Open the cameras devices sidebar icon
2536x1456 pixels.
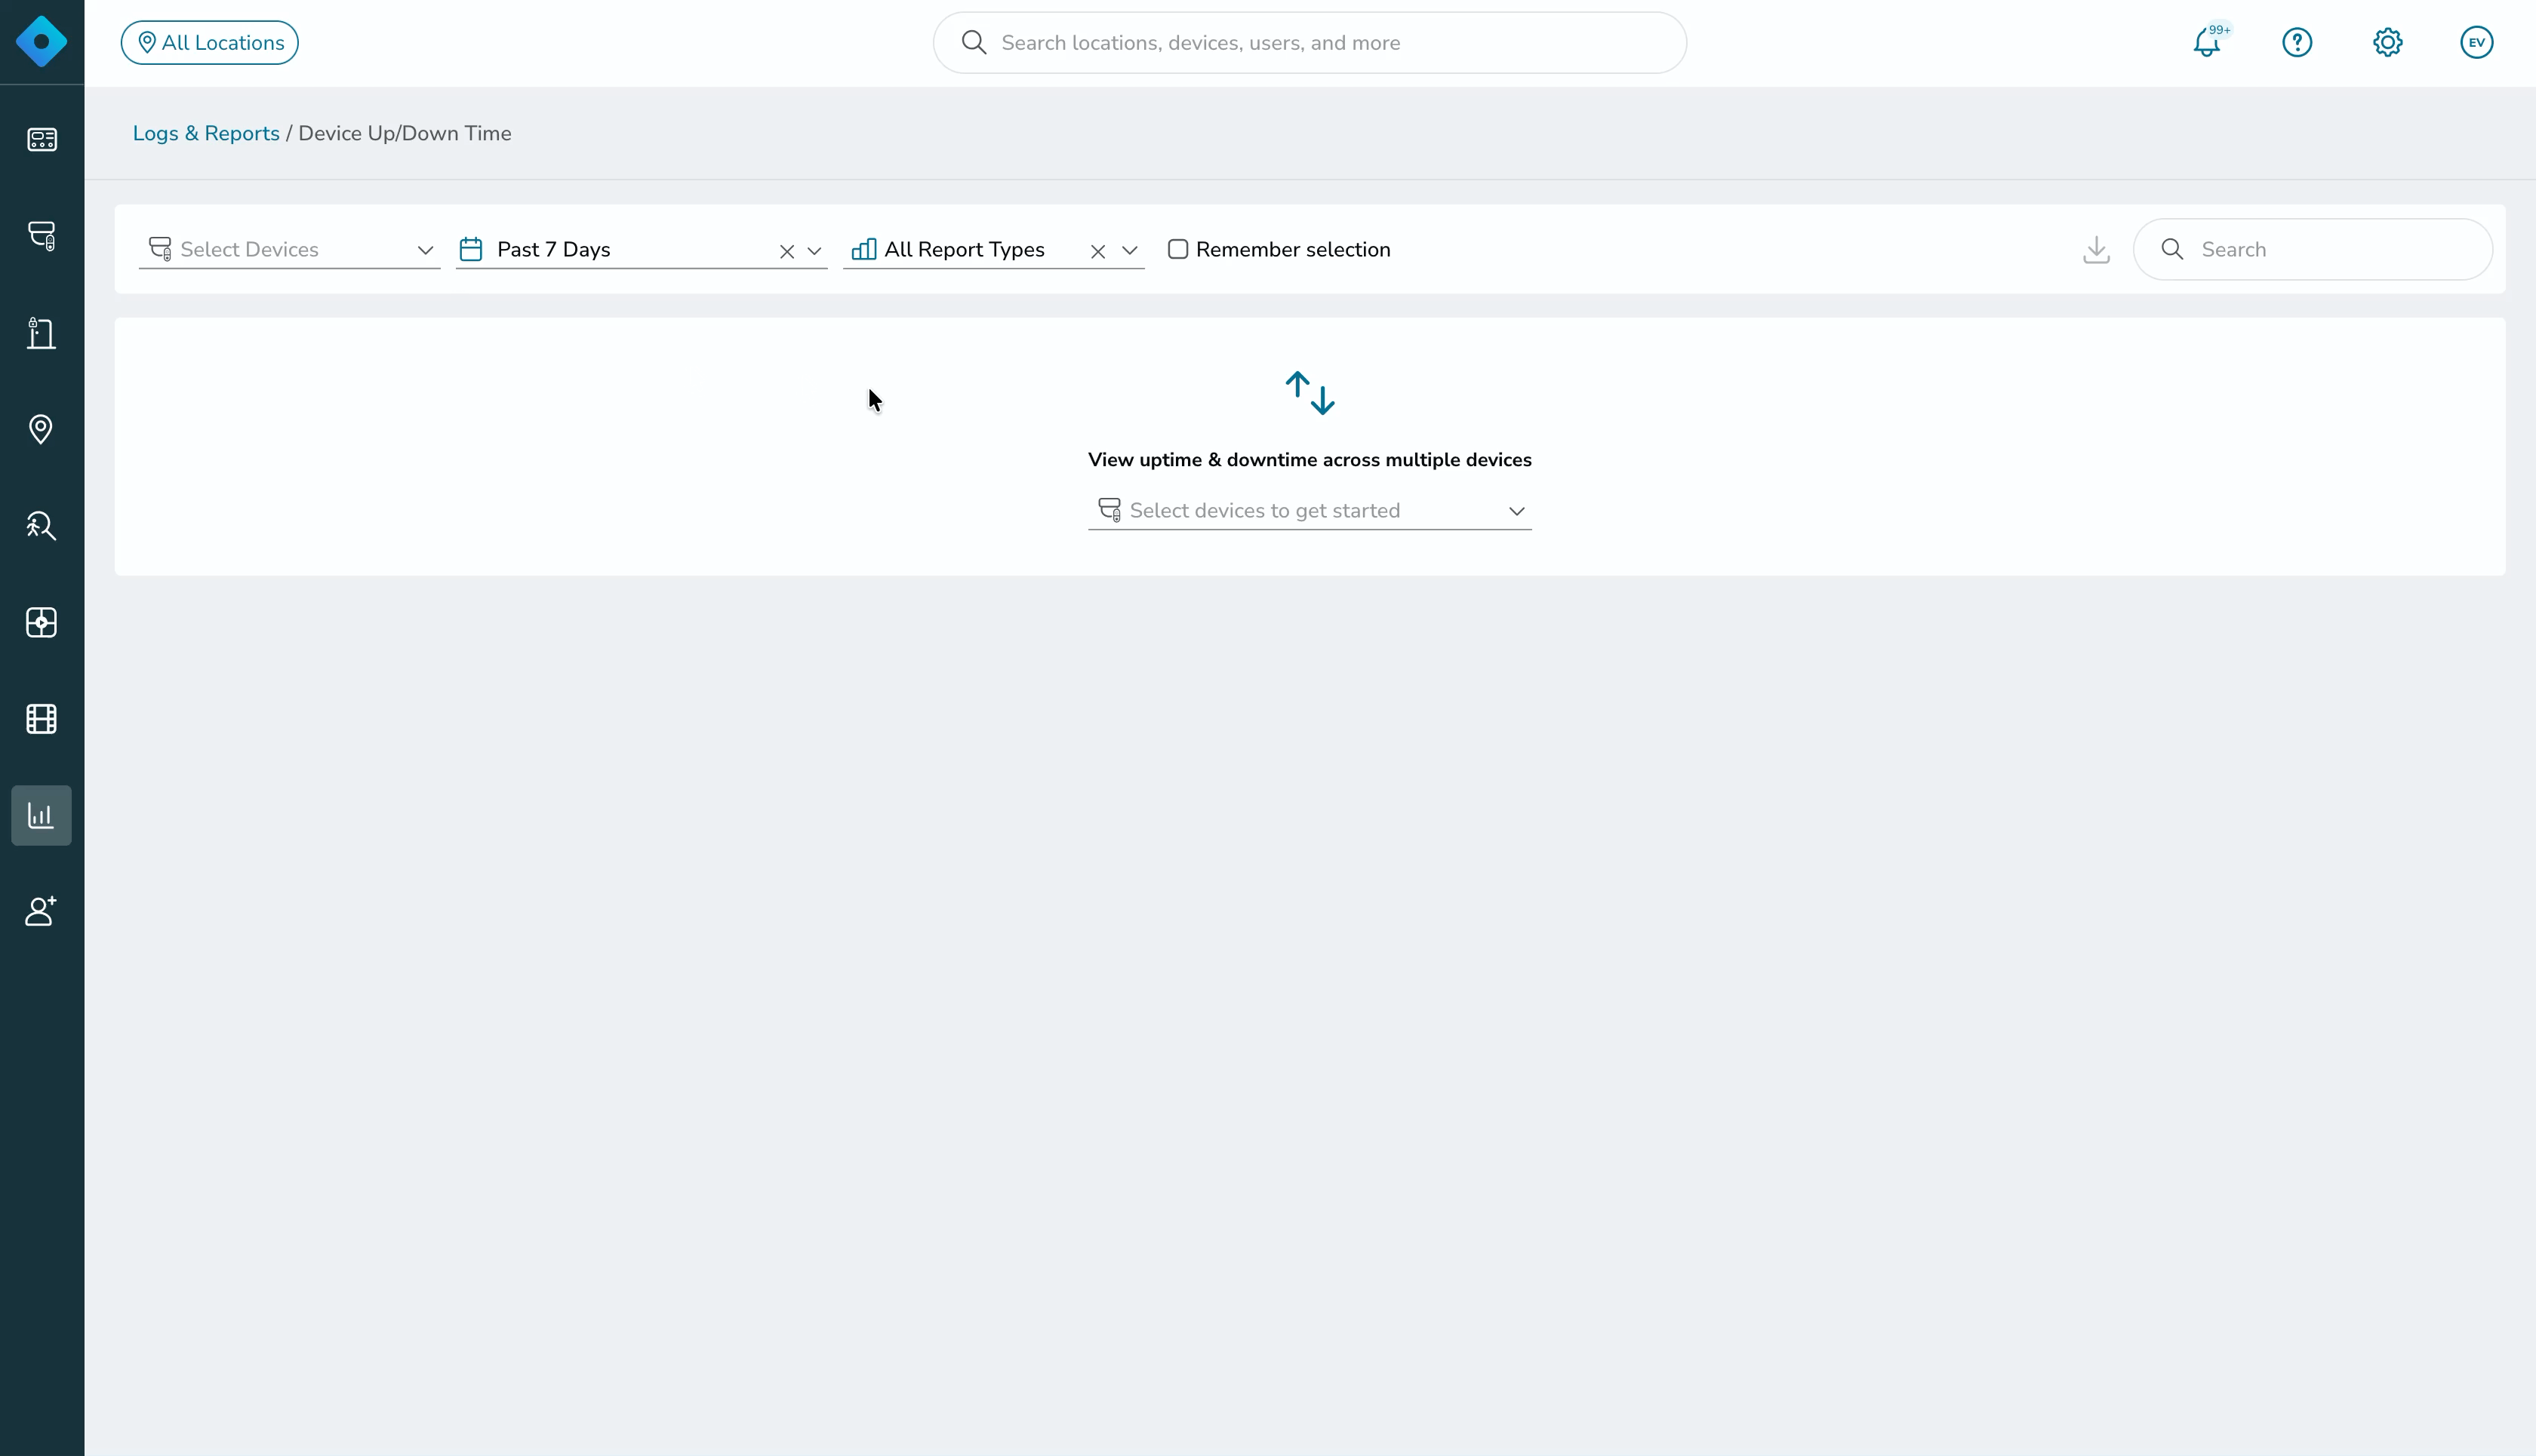41,236
